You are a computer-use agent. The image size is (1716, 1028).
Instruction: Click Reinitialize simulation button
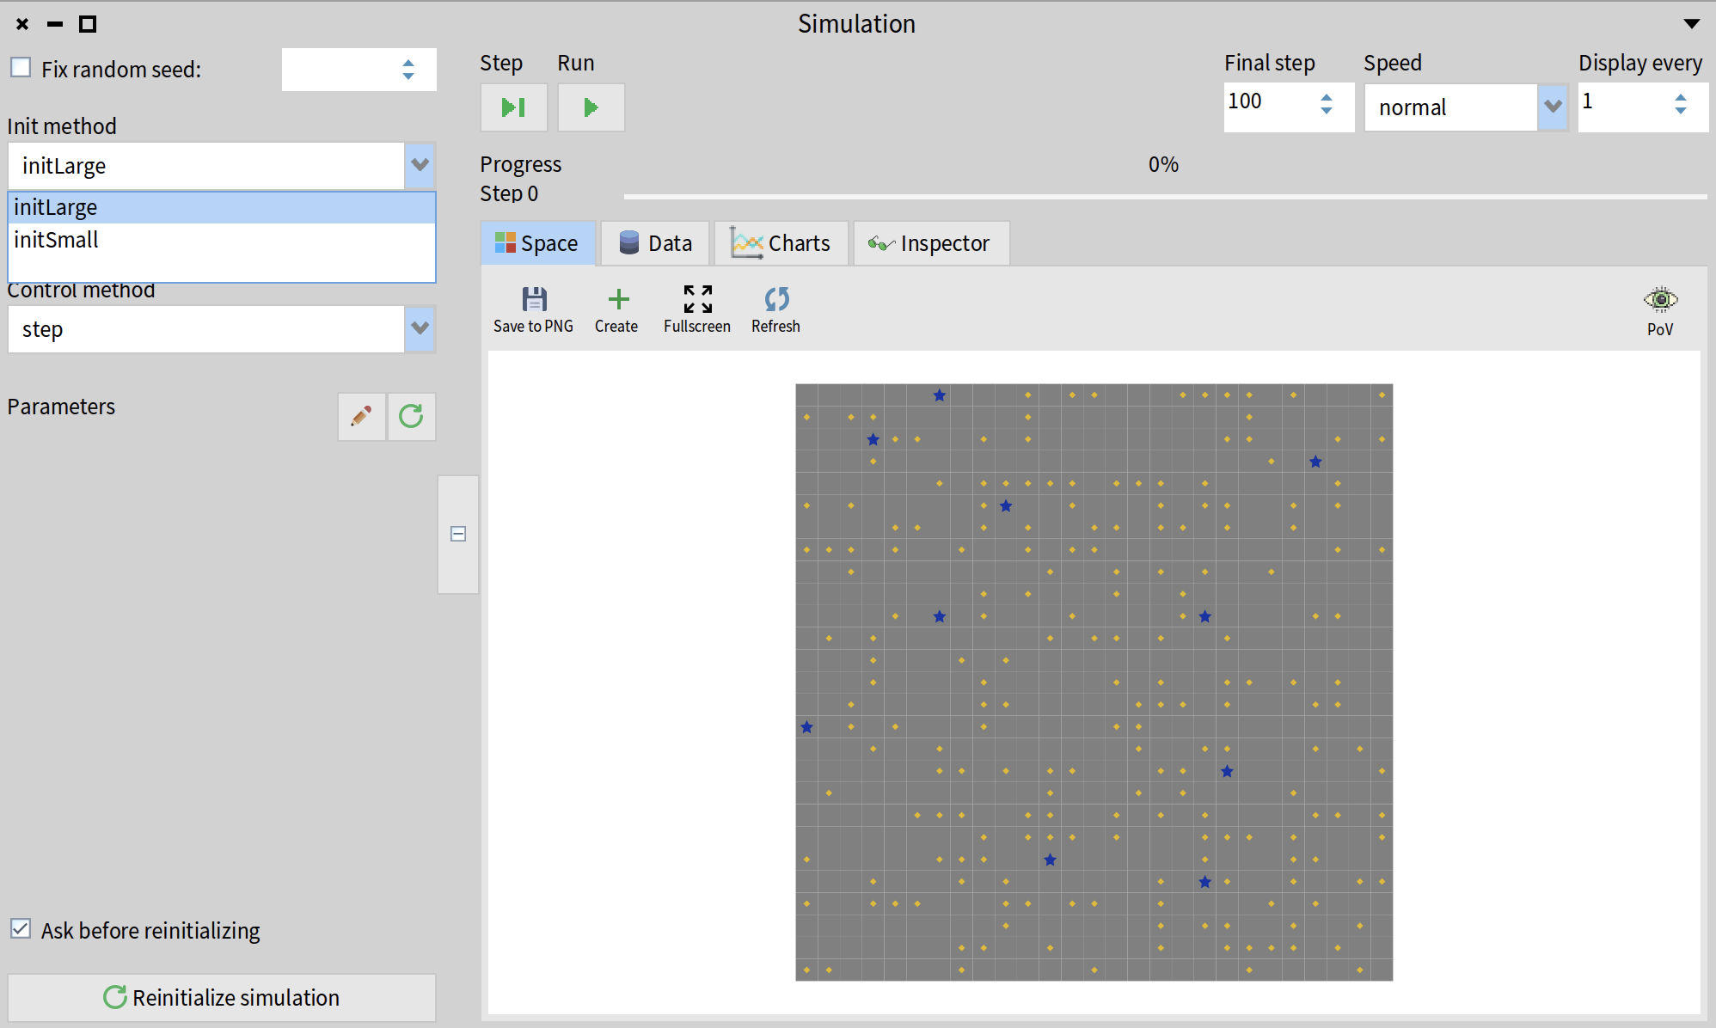[222, 997]
